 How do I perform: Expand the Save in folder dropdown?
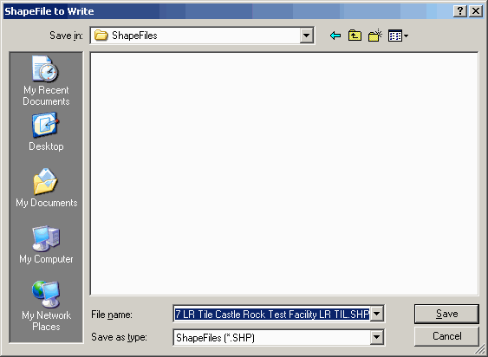tap(306, 36)
